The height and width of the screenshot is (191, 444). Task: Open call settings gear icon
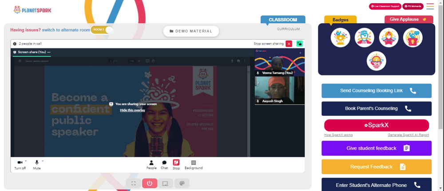(15, 44)
